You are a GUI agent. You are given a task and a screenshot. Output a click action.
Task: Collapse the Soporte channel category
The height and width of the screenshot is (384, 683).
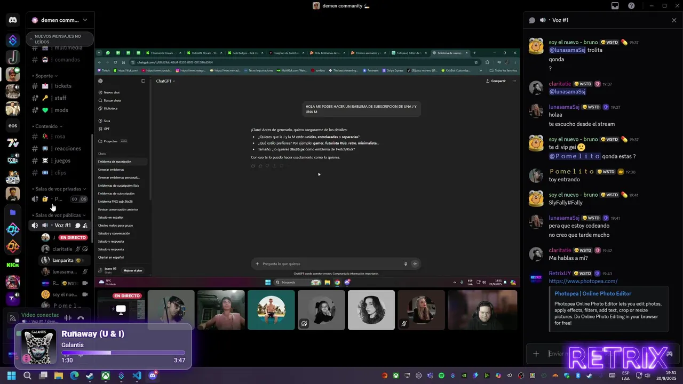[45, 76]
